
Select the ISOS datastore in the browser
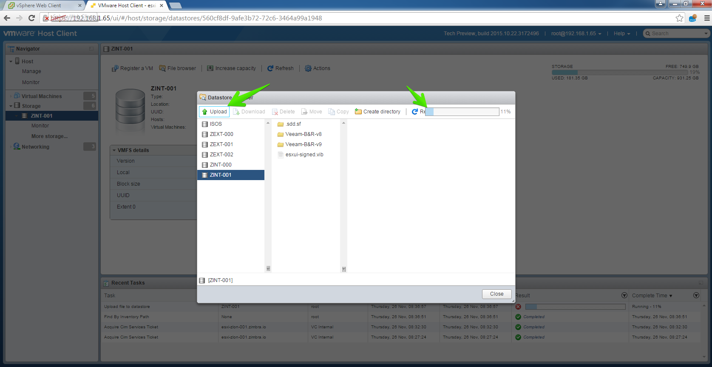[x=231, y=124]
